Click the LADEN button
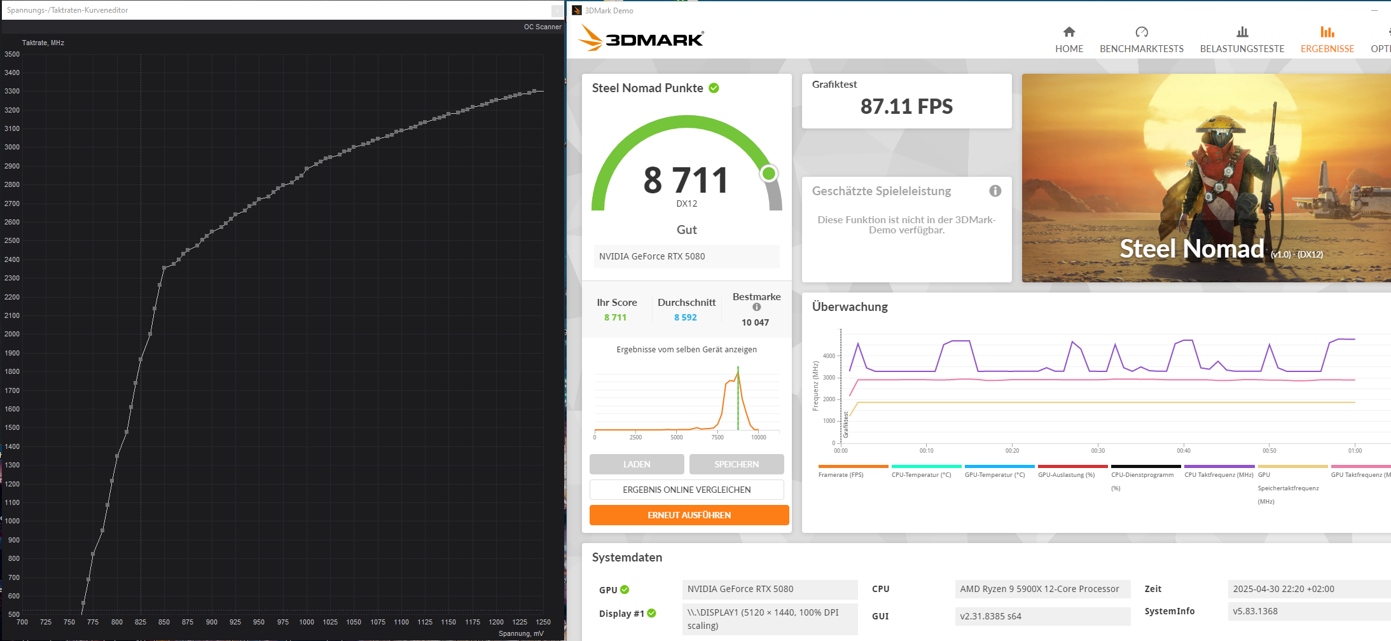Image resolution: width=1391 pixels, height=641 pixels. click(637, 464)
